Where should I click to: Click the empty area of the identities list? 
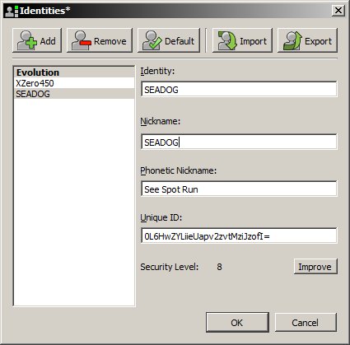pos(74,202)
